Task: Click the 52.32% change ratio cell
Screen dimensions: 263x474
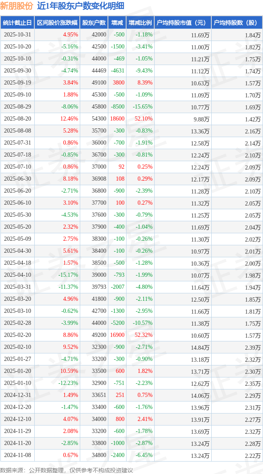Action: (x=143, y=335)
